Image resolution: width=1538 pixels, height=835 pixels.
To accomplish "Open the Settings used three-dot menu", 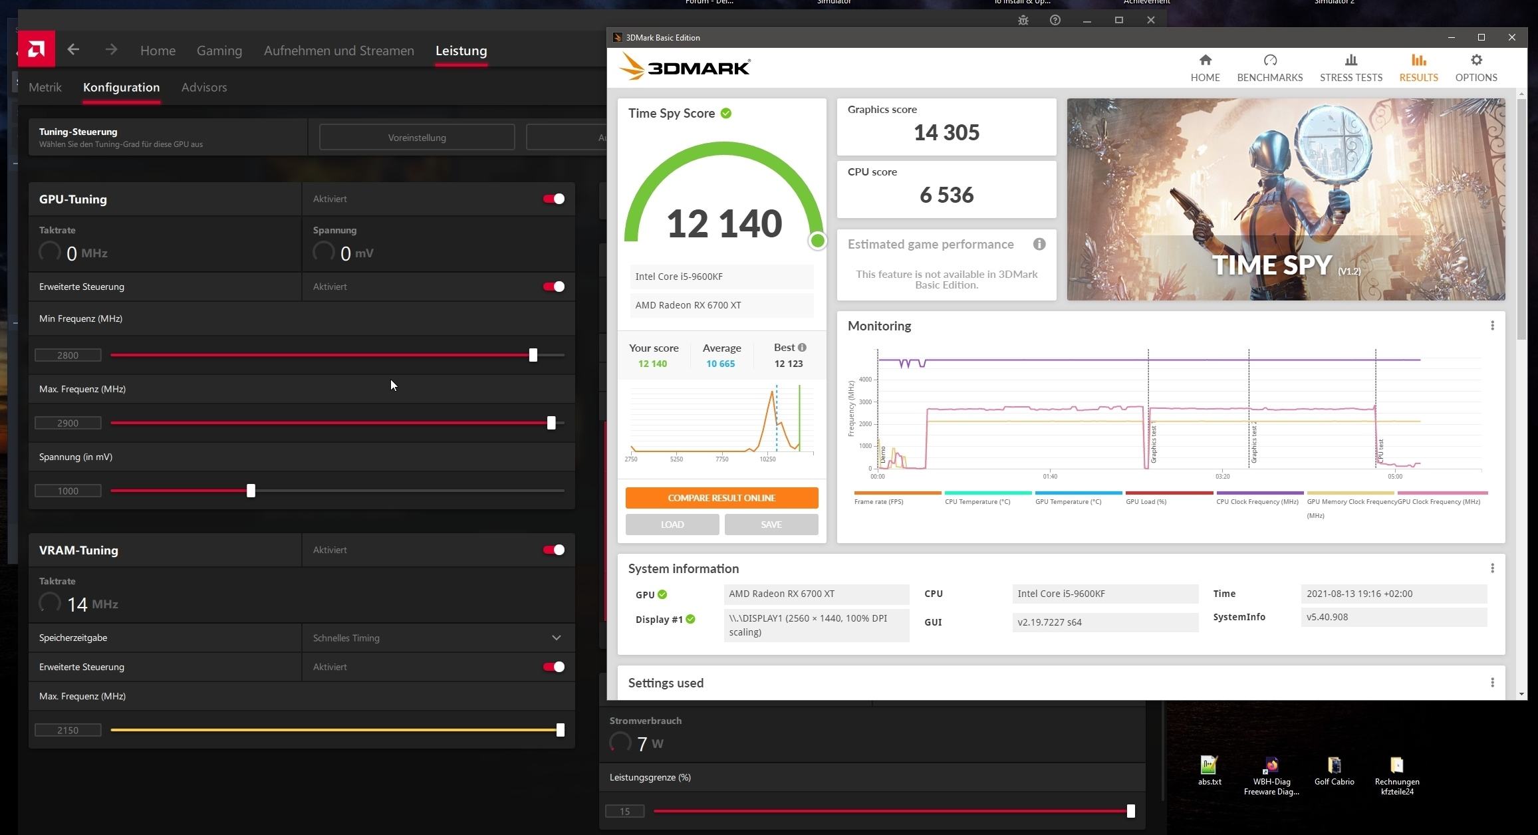I will (x=1492, y=683).
